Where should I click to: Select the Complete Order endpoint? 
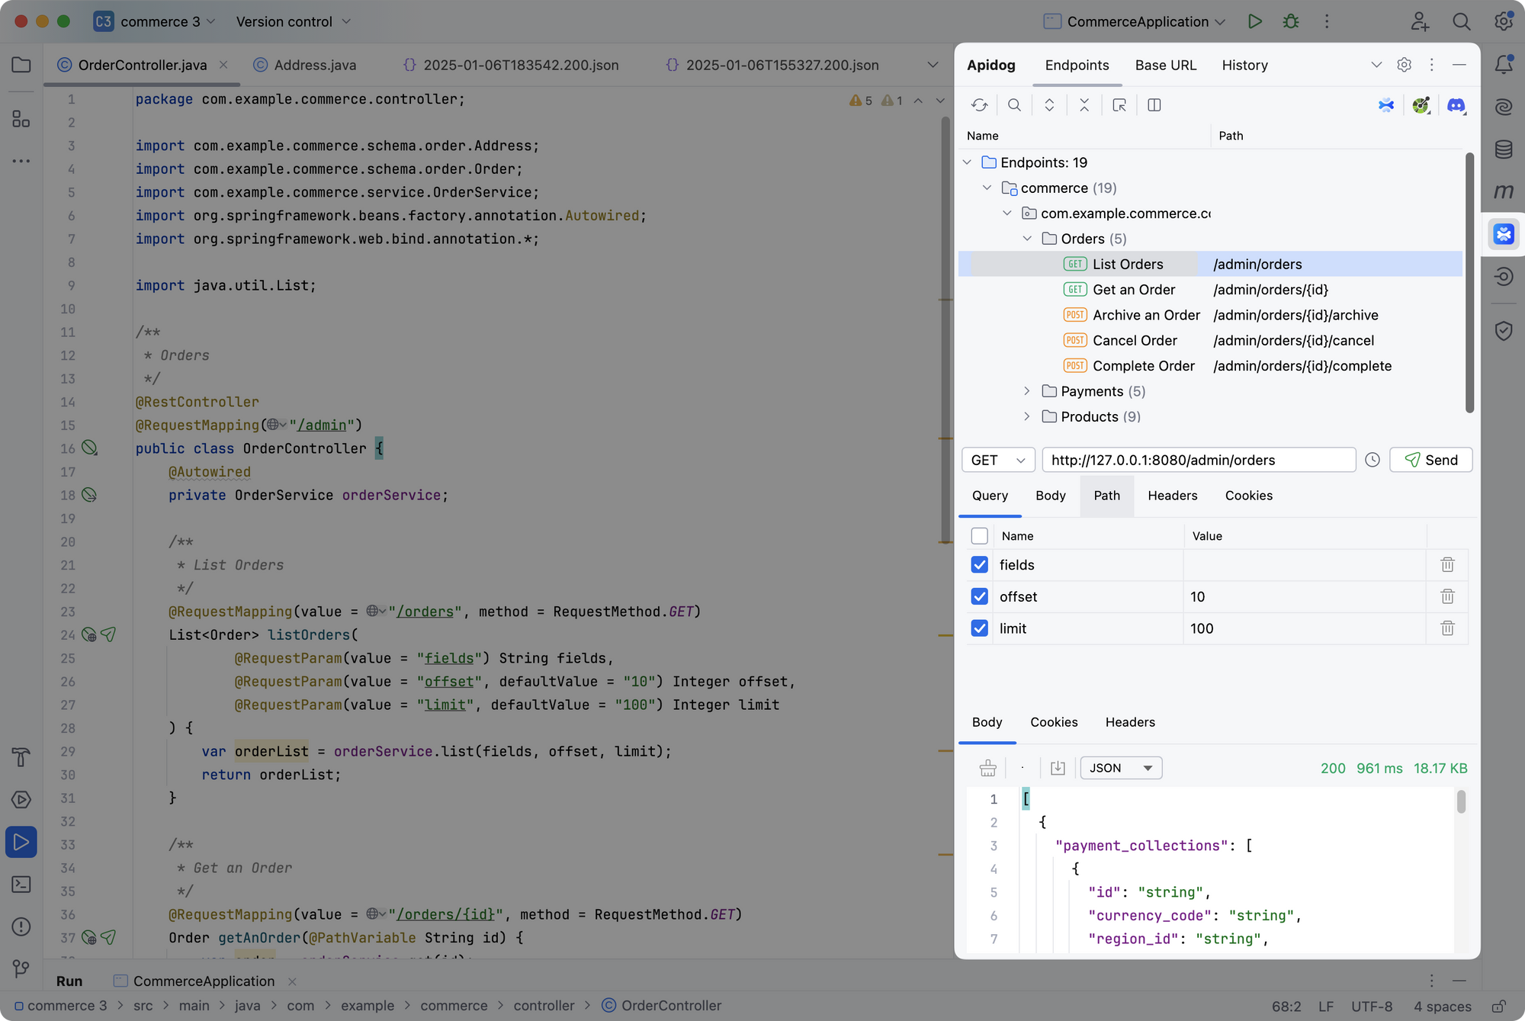tap(1144, 366)
